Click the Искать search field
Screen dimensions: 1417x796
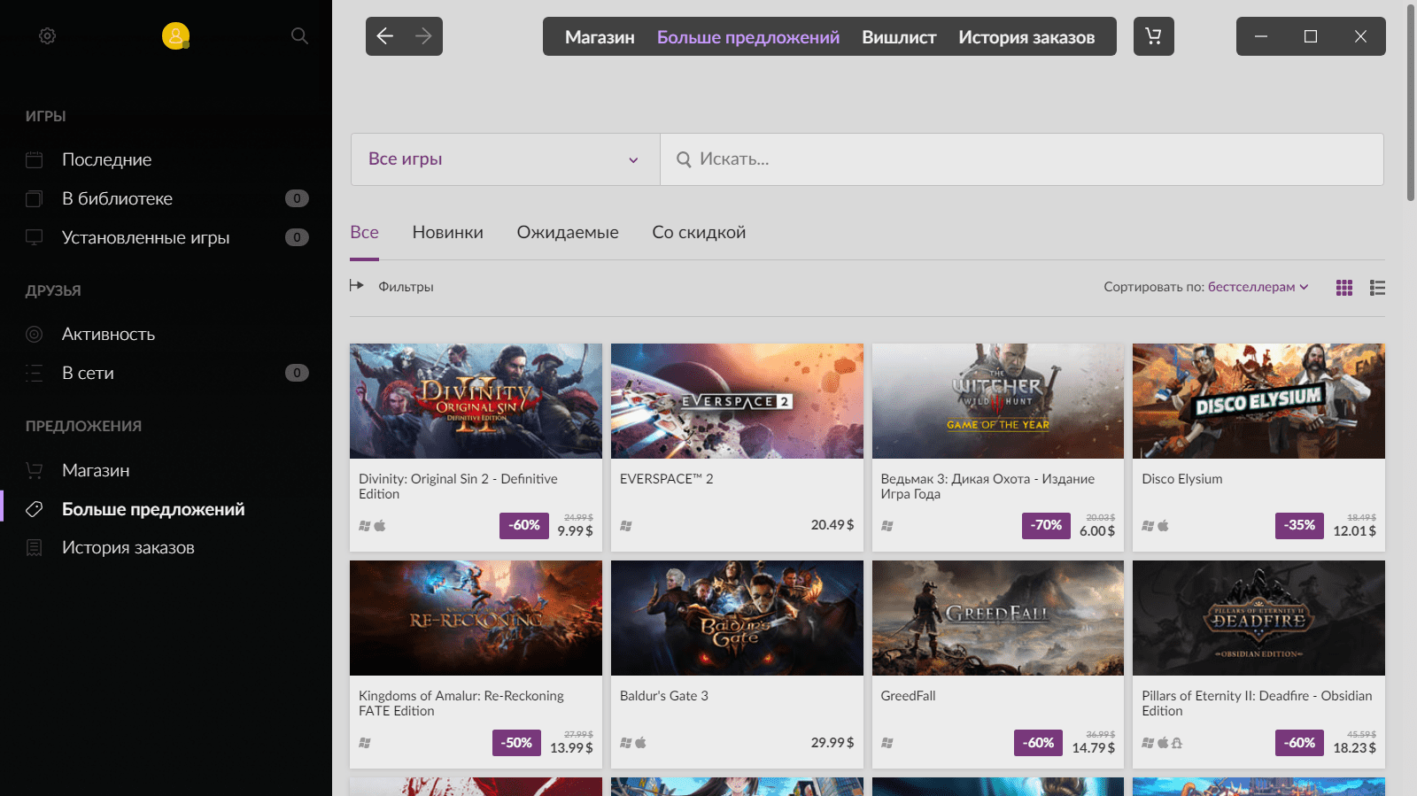tap(1018, 159)
